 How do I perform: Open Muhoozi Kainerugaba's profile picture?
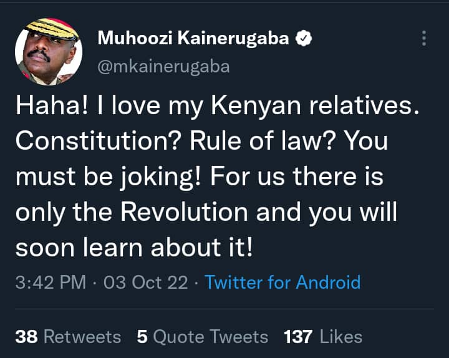47,52
